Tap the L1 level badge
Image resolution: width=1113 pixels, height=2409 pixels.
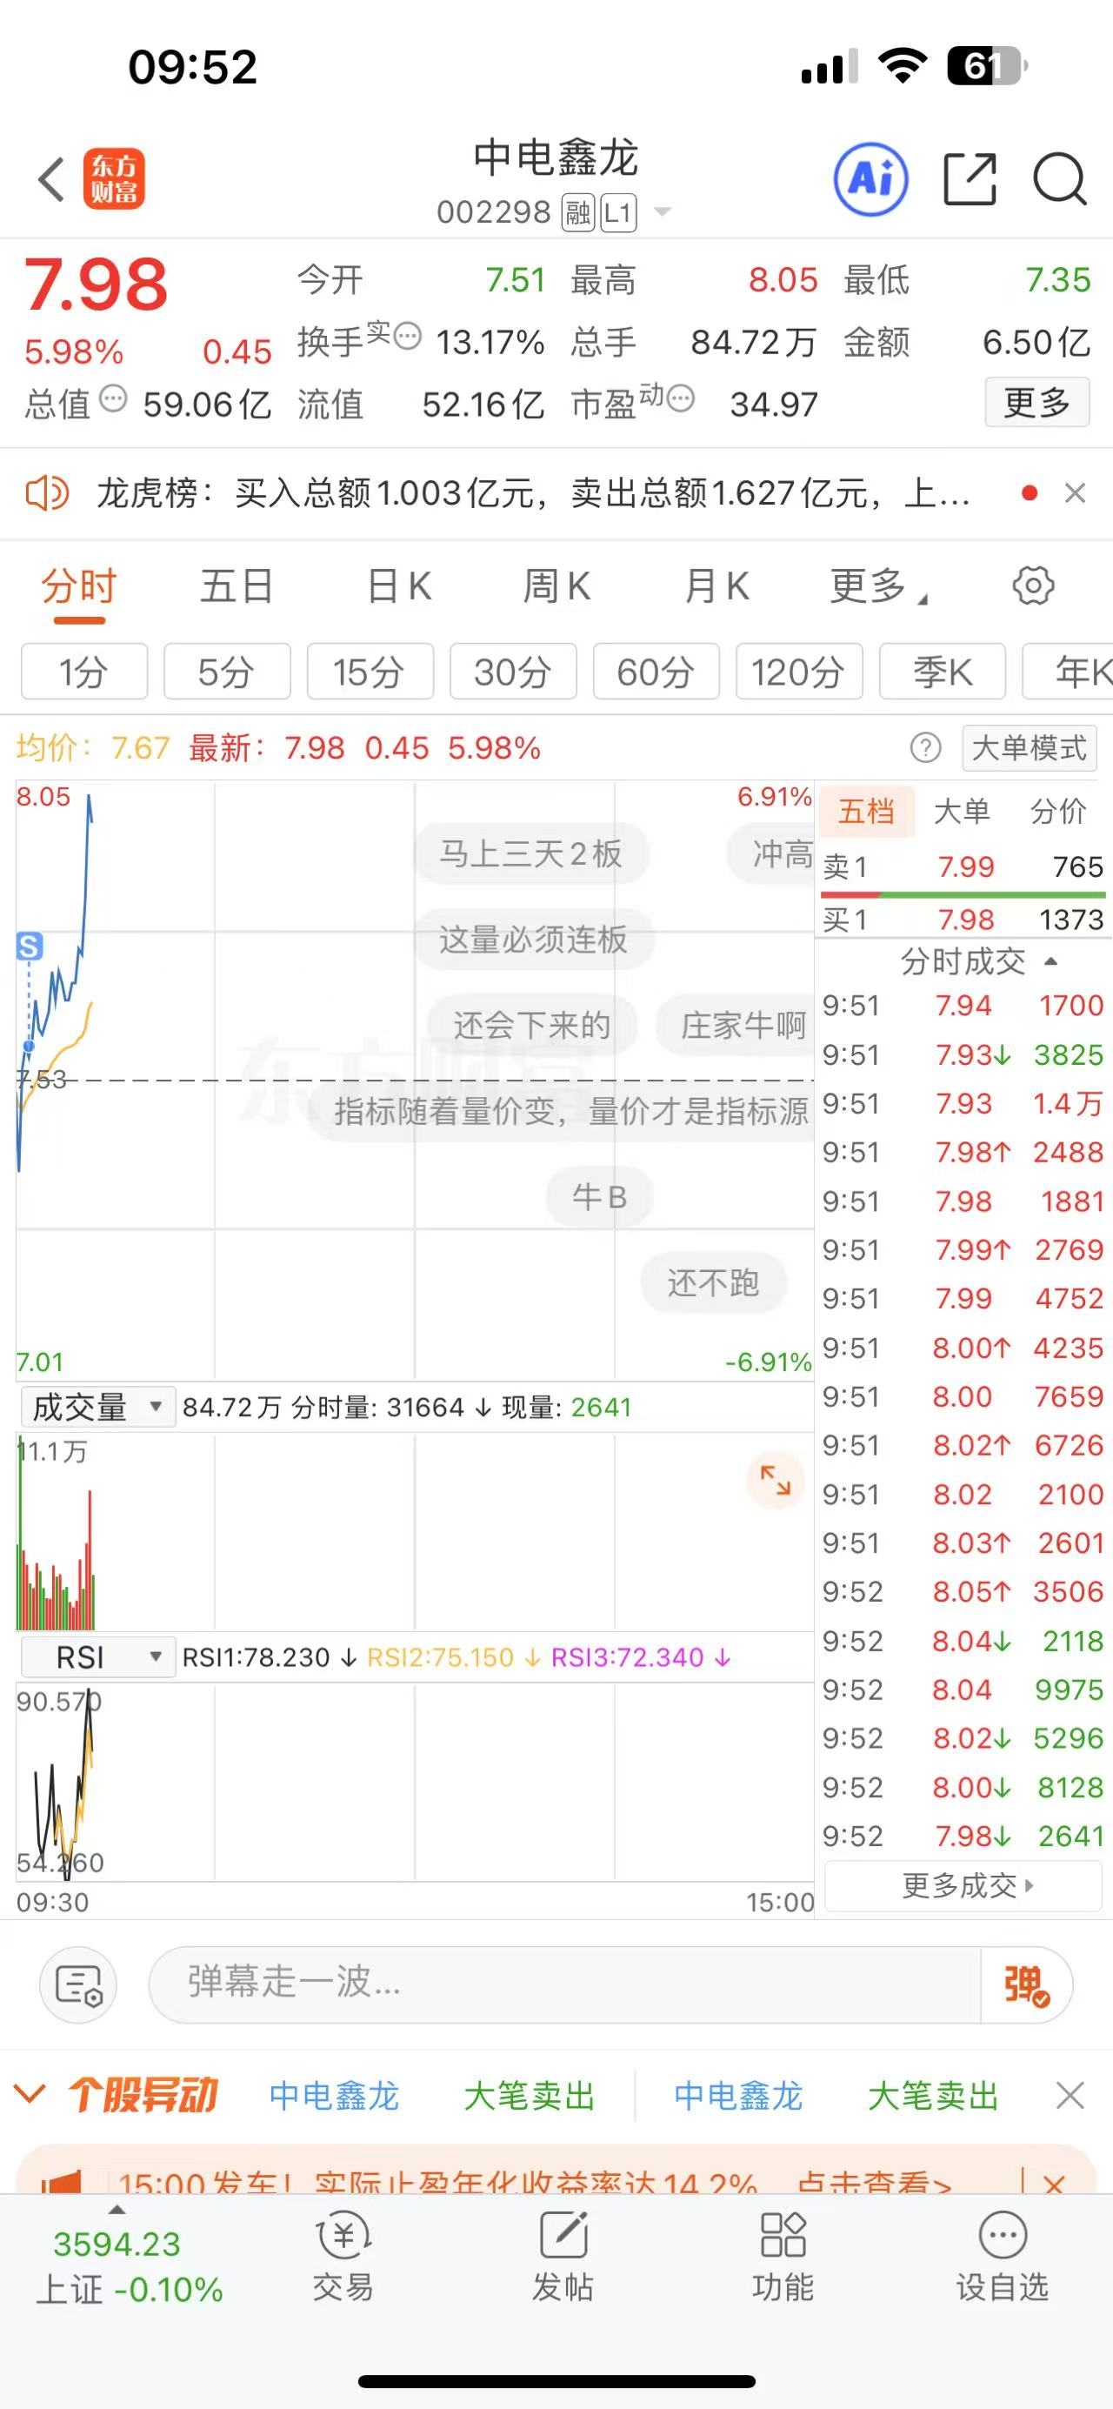click(617, 213)
